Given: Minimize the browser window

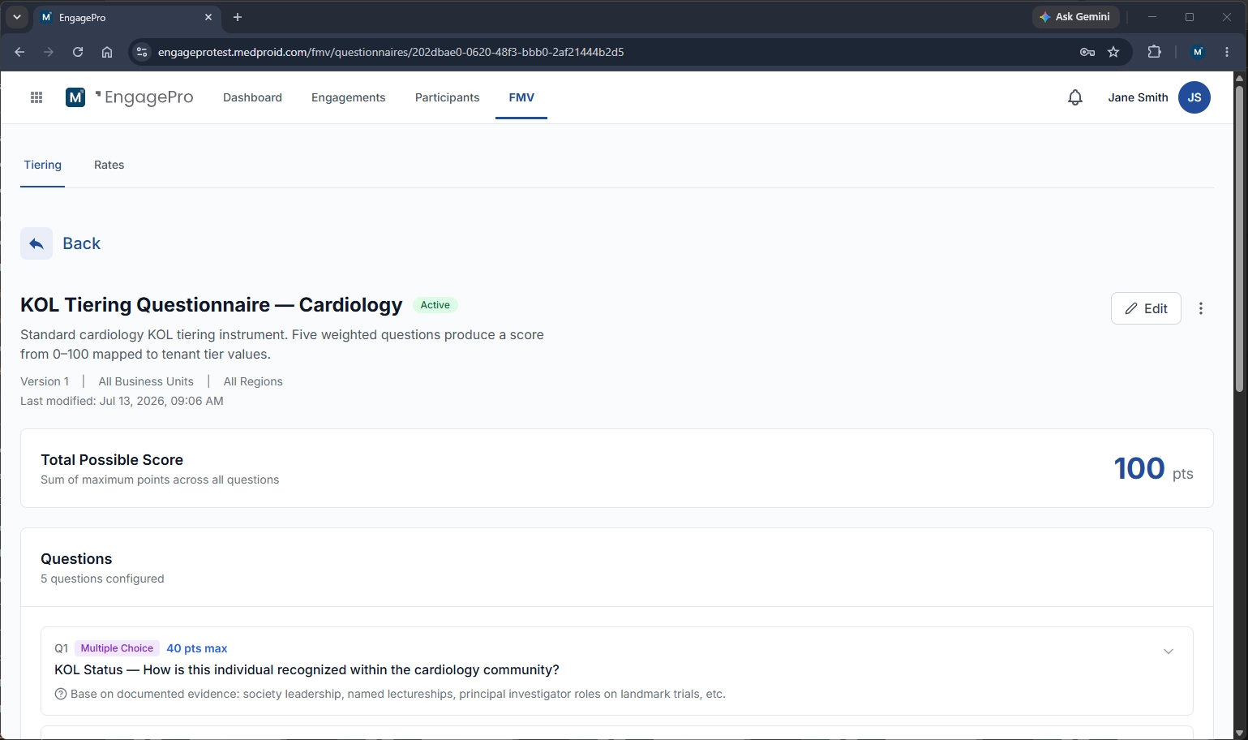Looking at the screenshot, I should click(1152, 17).
